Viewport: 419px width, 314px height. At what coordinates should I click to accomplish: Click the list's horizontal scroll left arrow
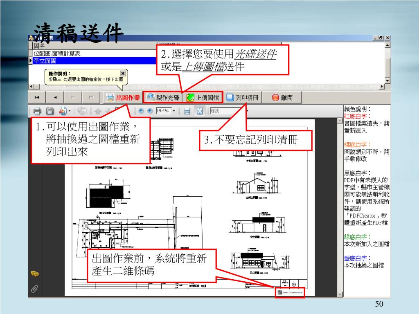[31, 87]
